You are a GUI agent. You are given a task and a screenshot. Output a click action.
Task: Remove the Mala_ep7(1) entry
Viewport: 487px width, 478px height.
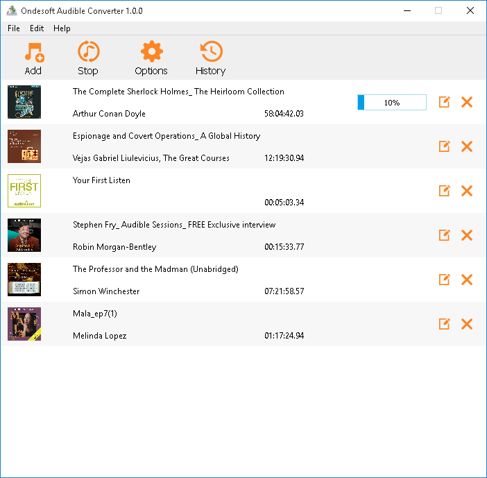[x=467, y=324]
